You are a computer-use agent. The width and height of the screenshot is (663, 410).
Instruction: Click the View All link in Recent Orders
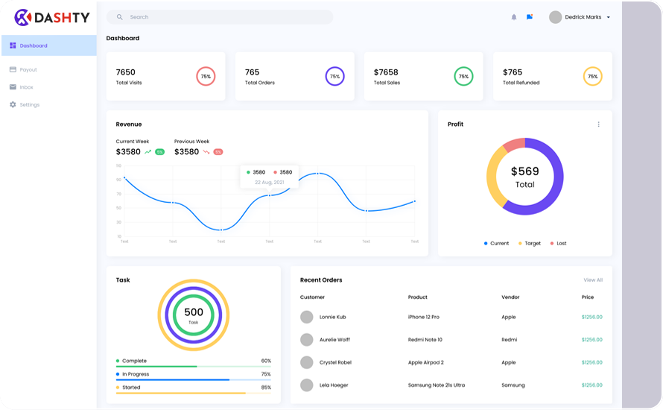click(x=593, y=280)
